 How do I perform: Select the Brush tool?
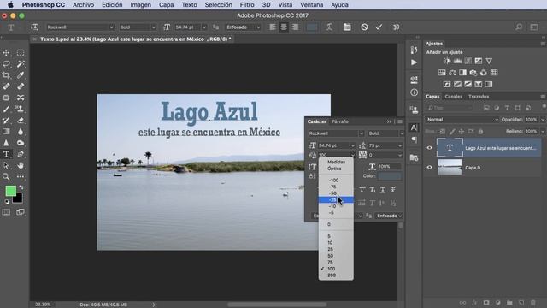pos(6,109)
